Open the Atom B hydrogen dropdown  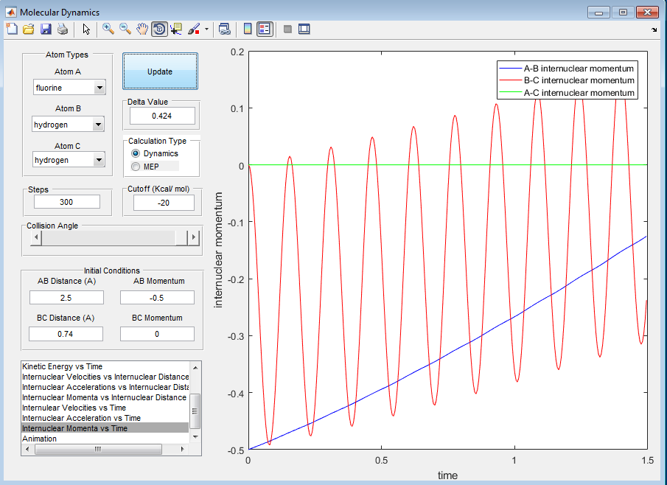(99, 125)
